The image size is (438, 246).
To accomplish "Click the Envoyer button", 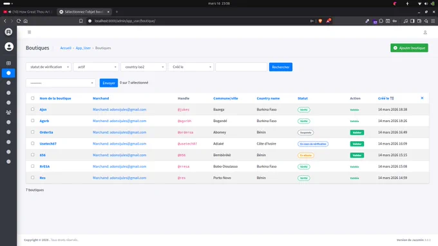I will tap(109, 83).
